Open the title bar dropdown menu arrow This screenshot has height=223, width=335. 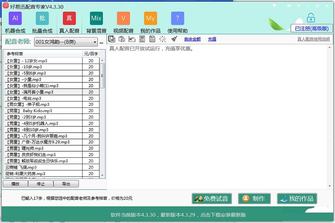[x=298, y=6]
